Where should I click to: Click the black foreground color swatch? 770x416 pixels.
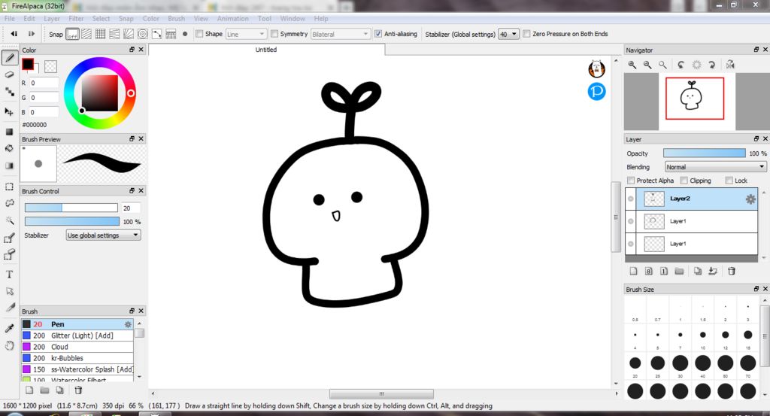(x=28, y=64)
